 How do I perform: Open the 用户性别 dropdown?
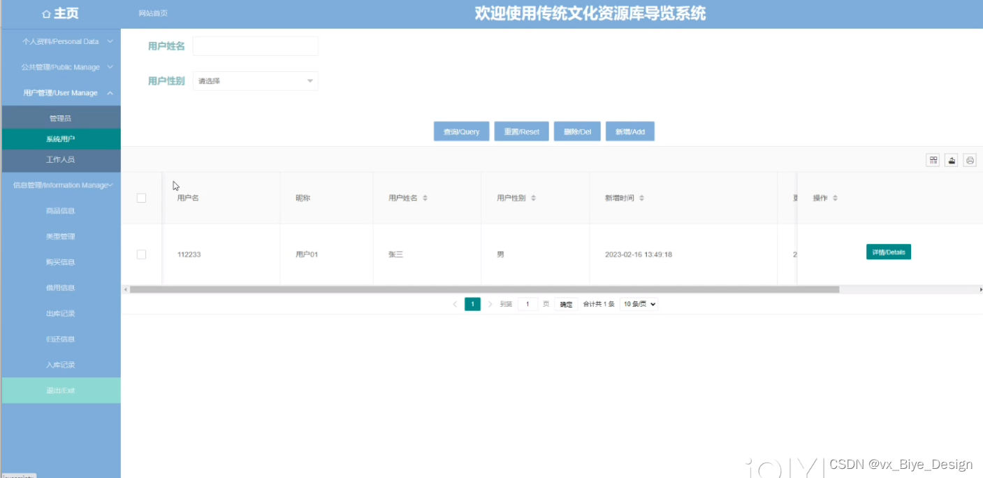click(255, 81)
